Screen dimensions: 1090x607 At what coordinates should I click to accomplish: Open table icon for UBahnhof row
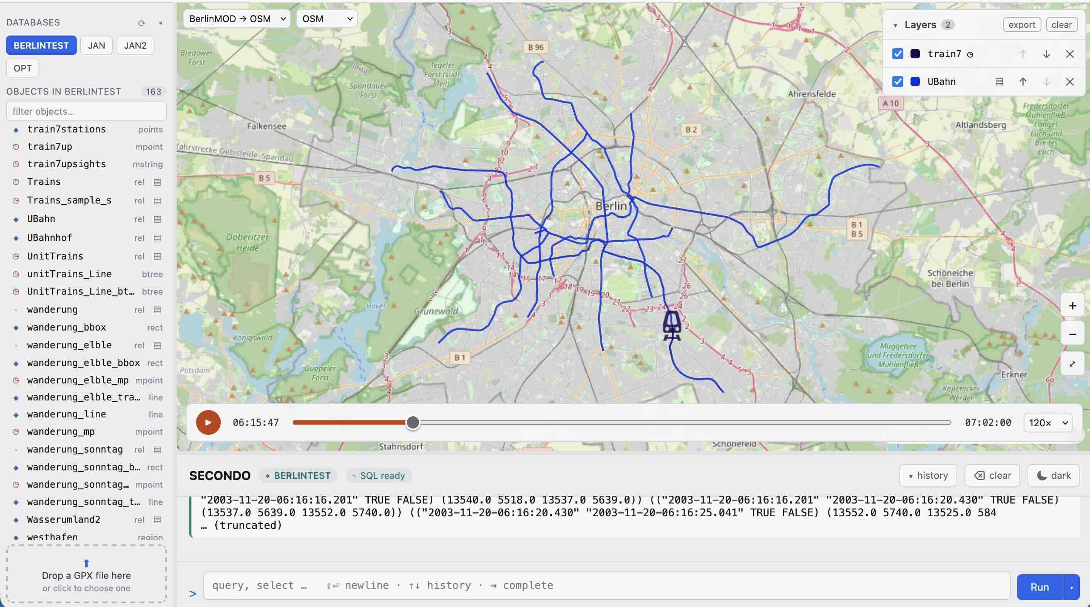click(x=157, y=238)
